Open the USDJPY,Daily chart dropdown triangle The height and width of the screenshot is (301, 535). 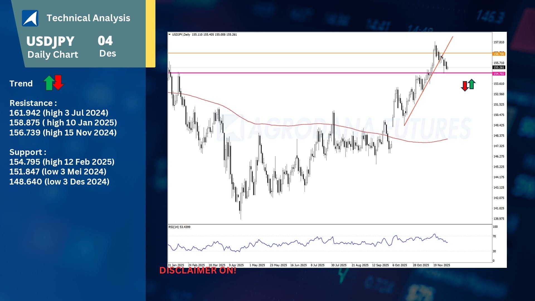click(x=169, y=35)
